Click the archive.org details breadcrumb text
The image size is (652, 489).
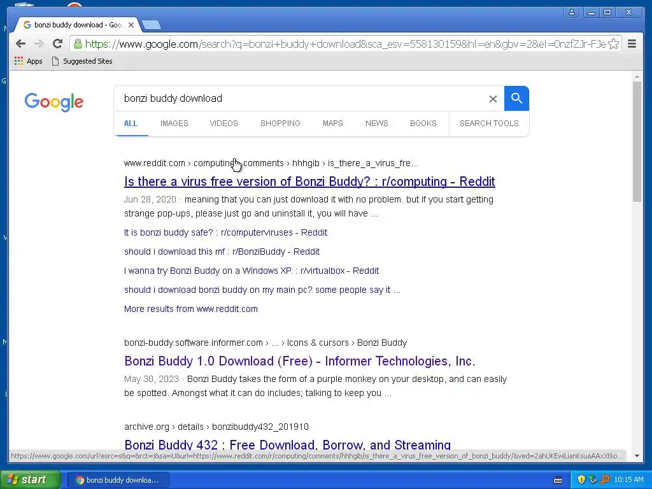point(216,427)
